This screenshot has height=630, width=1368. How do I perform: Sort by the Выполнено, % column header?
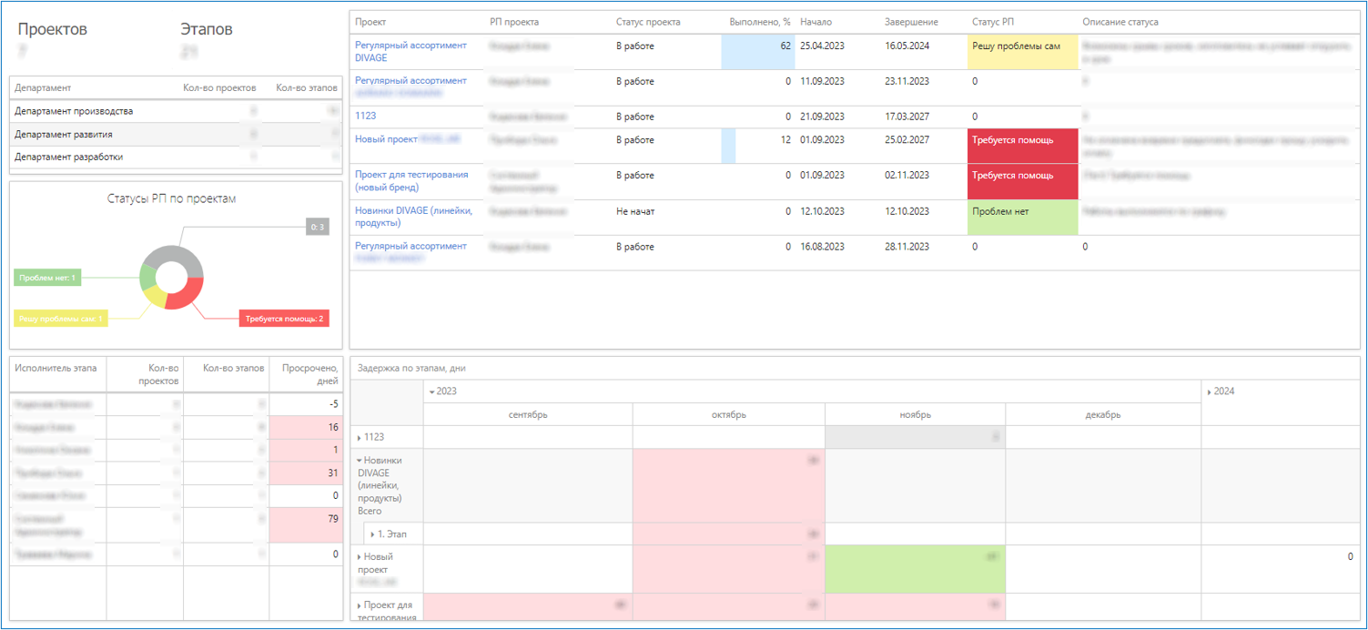pos(759,22)
